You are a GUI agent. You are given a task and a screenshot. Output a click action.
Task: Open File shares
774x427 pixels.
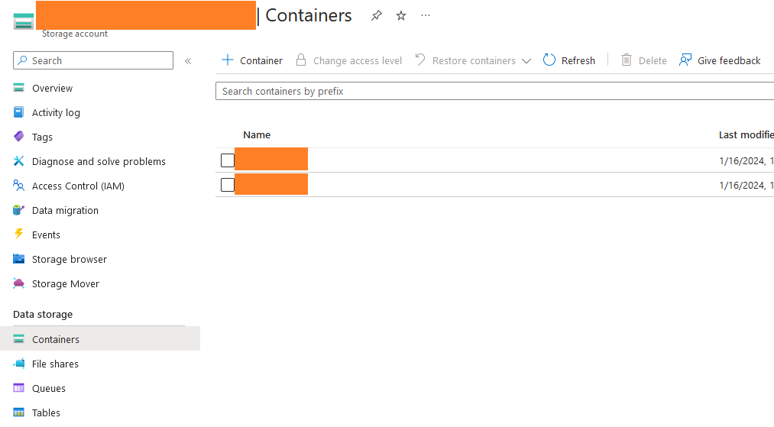[55, 364]
